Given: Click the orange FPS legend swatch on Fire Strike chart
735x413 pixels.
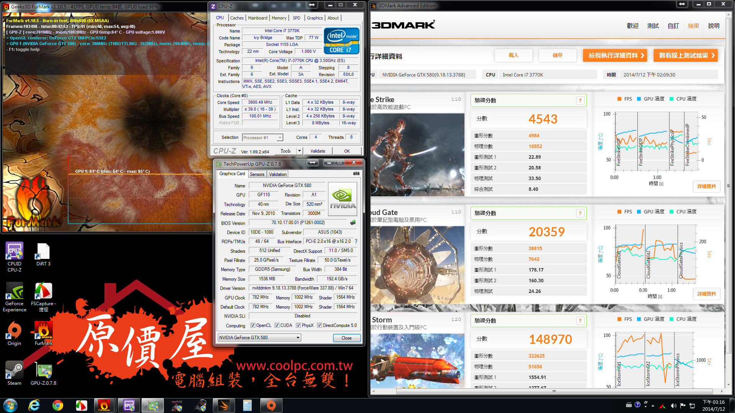Looking at the screenshot, I should [x=619, y=99].
